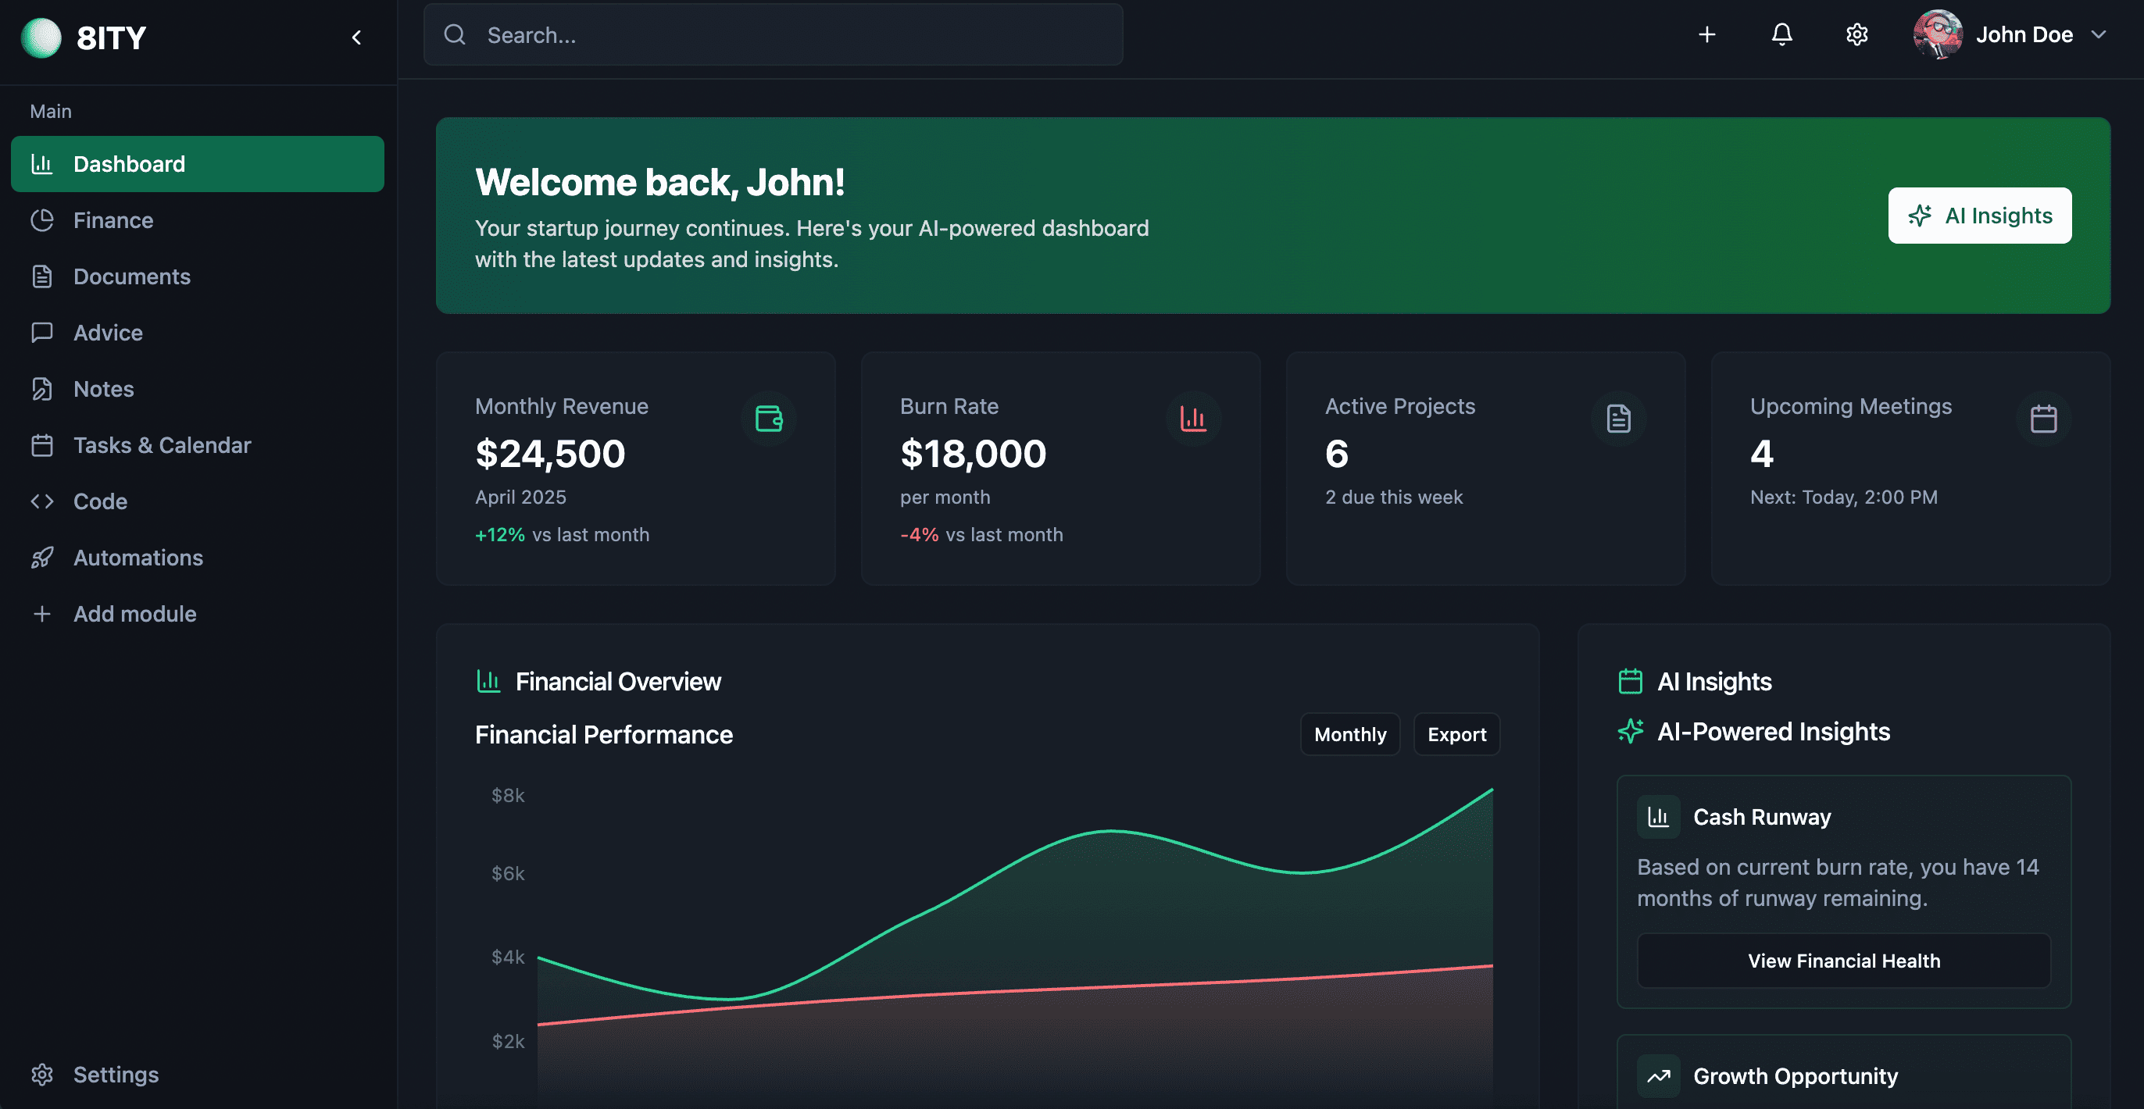Collapse the sidebar with chevron arrow
2144x1109 pixels.
coord(356,37)
